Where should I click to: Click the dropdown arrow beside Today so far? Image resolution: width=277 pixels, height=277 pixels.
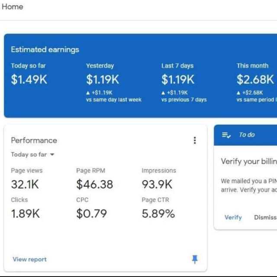click(52, 155)
